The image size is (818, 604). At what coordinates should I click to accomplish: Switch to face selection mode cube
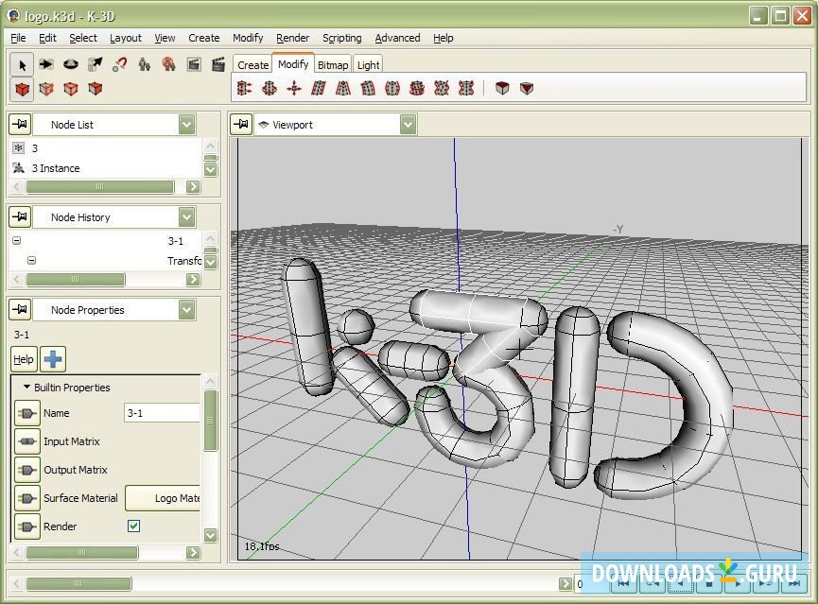point(95,89)
